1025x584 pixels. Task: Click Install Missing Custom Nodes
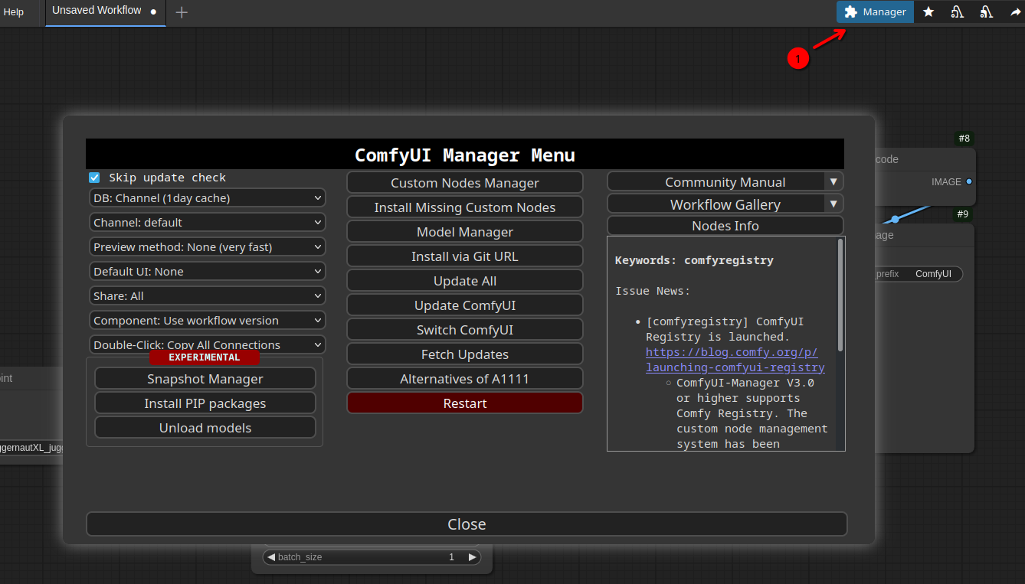(x=465, y=207)
